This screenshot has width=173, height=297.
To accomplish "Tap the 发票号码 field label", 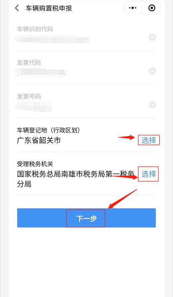I will [29, 97].
